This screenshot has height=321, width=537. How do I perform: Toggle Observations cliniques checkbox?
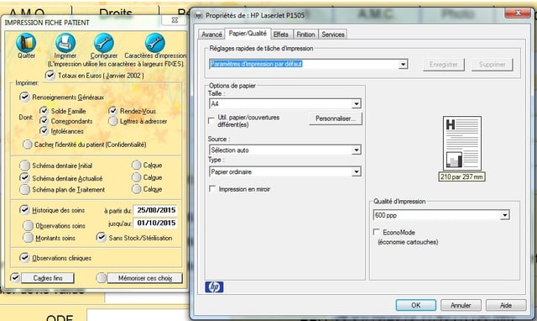24,257
